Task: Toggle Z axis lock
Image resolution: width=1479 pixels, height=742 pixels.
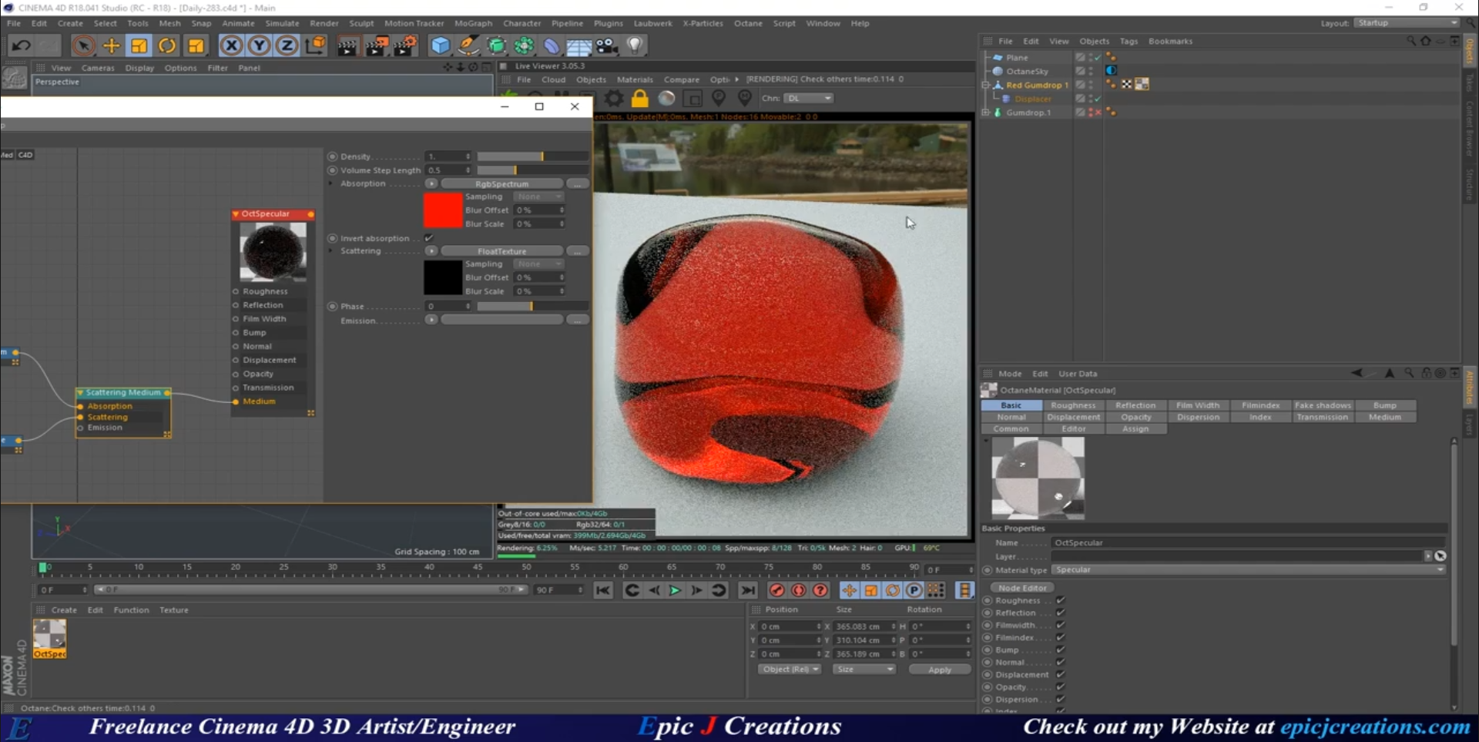Action: (x=287, y=45)
